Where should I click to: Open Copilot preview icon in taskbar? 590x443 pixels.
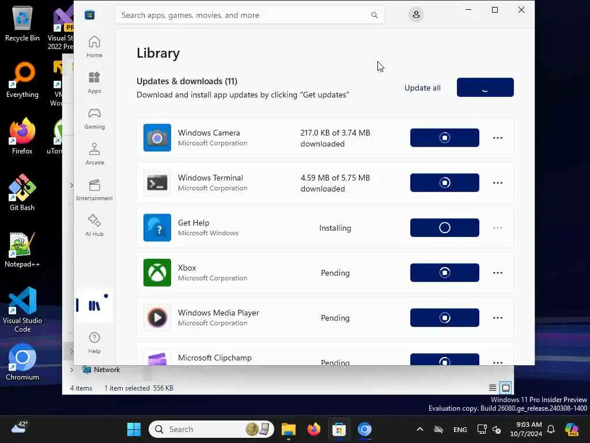tap(572, 429)
